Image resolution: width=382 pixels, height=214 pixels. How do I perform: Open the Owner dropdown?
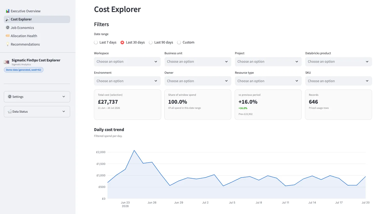[198, 81]
